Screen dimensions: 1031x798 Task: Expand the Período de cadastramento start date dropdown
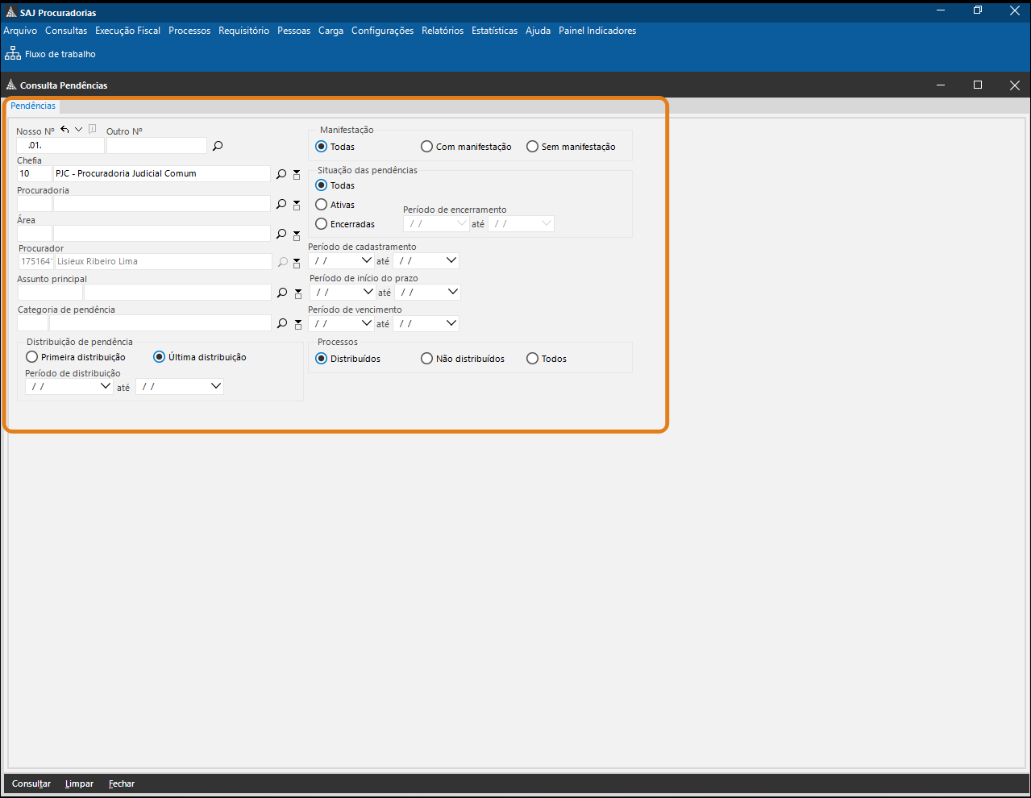click(x=367, y=260)
